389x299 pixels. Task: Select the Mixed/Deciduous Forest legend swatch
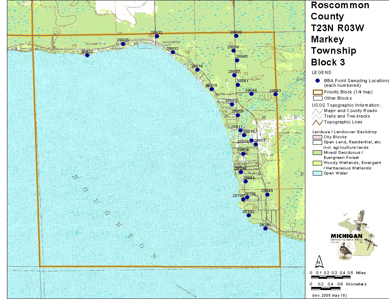pos(318,153)
